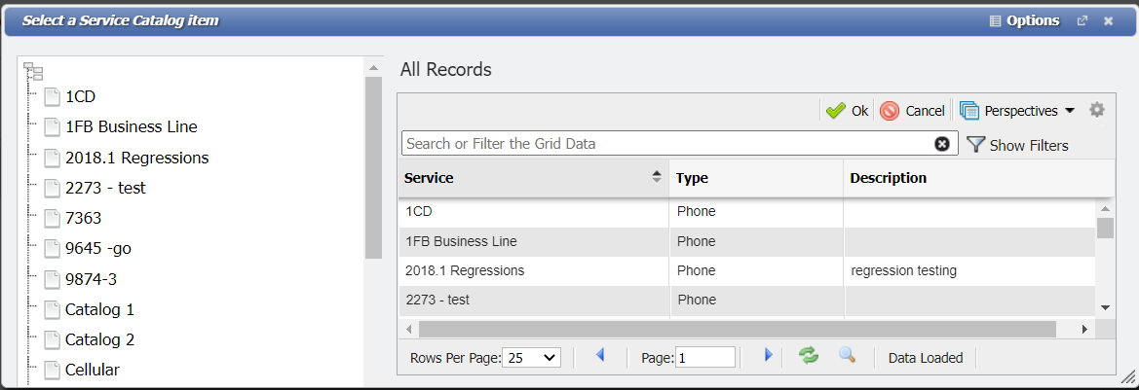Click the Search or Filter input field
This screenshot has width=1139, height=390.
667,144
